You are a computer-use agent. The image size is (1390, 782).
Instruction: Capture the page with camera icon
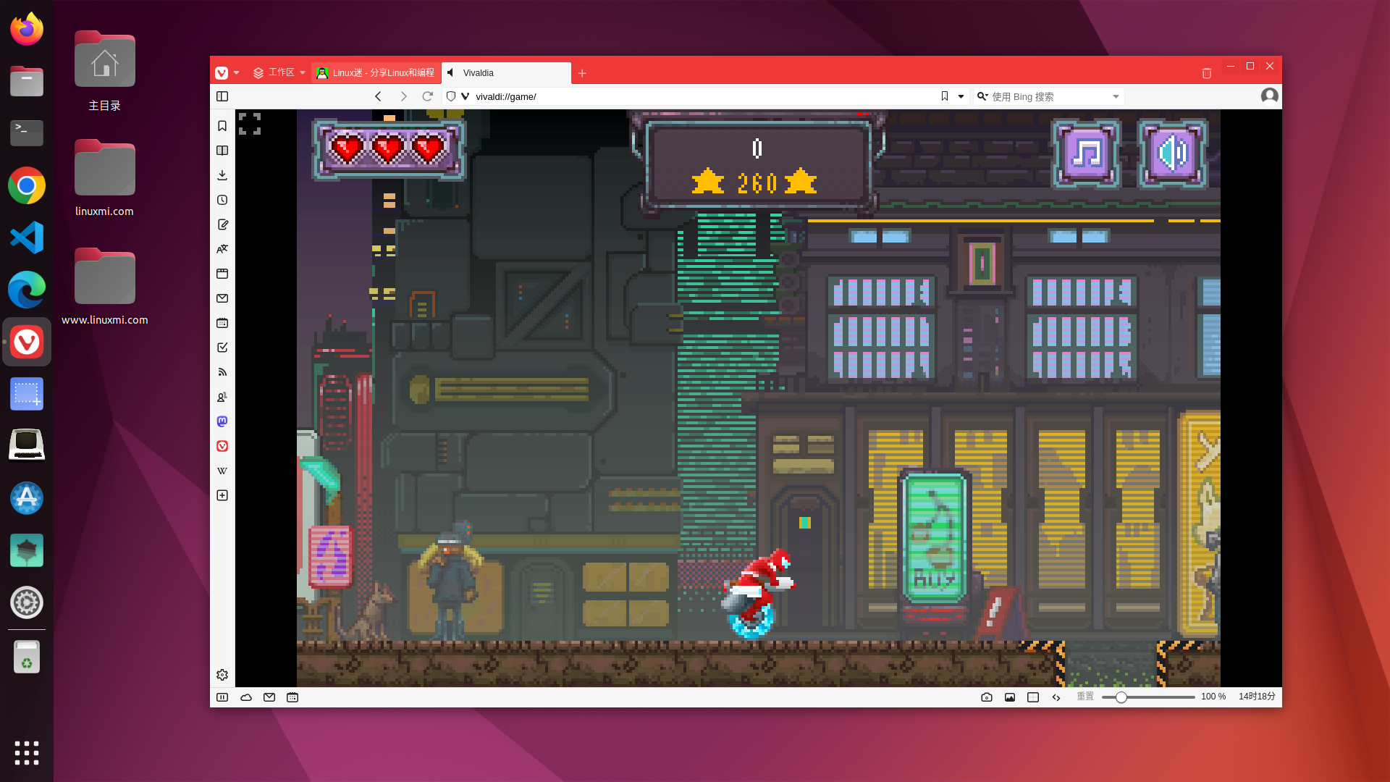point(987,697)
